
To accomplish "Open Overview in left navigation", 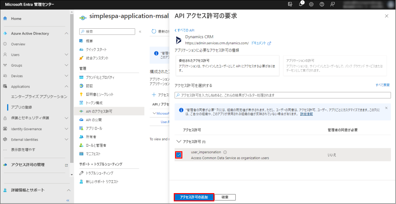I will click(x=18, y=44).
